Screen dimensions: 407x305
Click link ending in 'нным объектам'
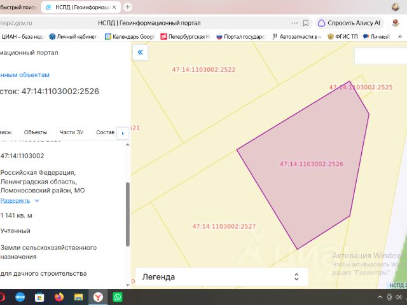coord(25,75)
